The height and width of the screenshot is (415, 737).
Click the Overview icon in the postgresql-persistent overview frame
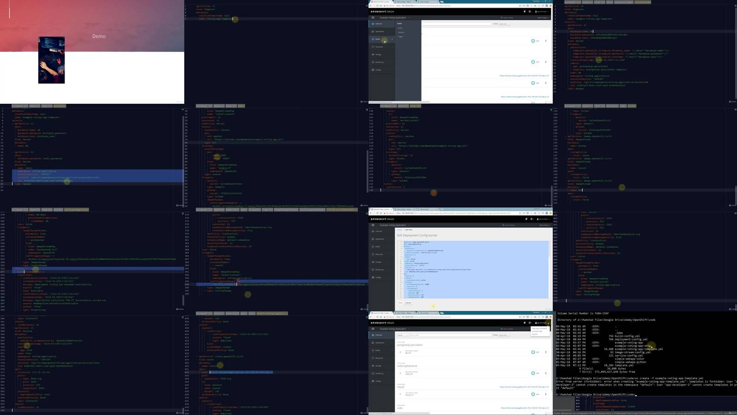(373, 335)
